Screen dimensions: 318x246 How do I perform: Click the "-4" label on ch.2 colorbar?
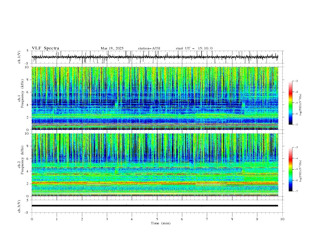[x=296, y=158]
